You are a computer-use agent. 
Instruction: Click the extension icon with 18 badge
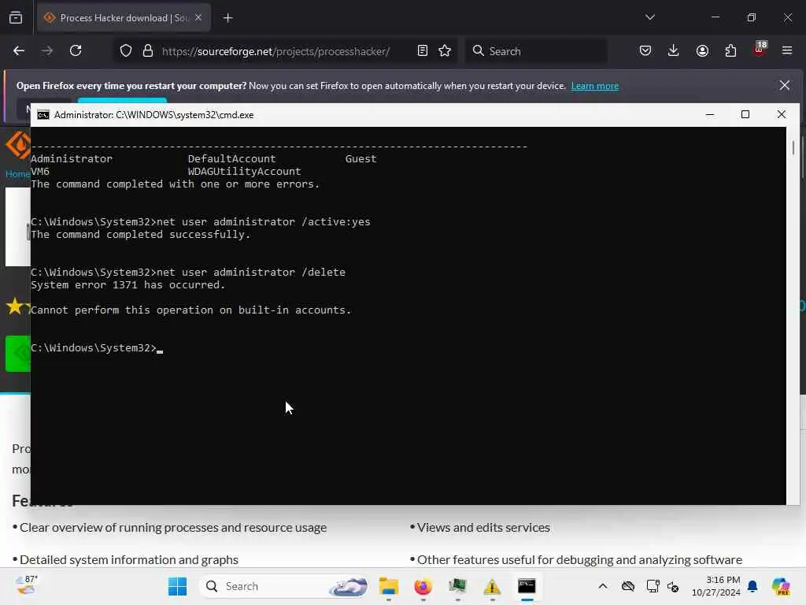click(760, 50)
